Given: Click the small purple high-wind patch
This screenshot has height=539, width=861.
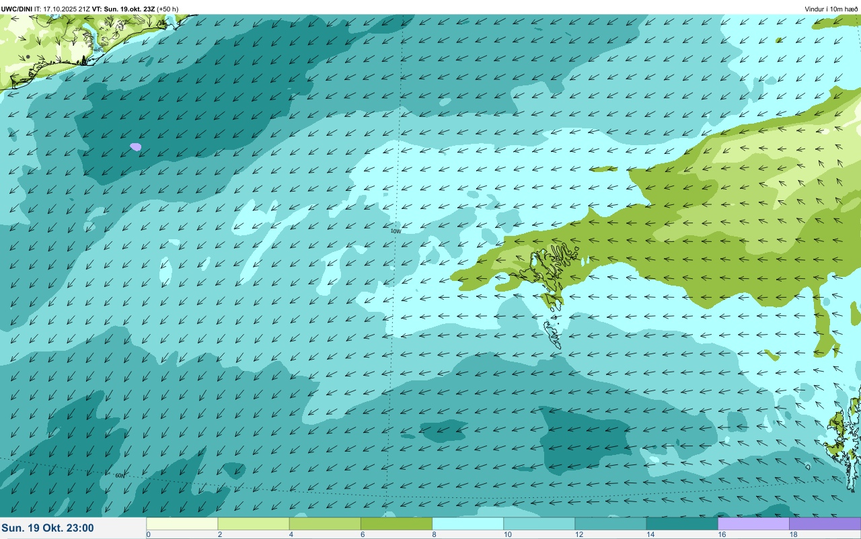Looking at the screenshot, I should [136, 147].
